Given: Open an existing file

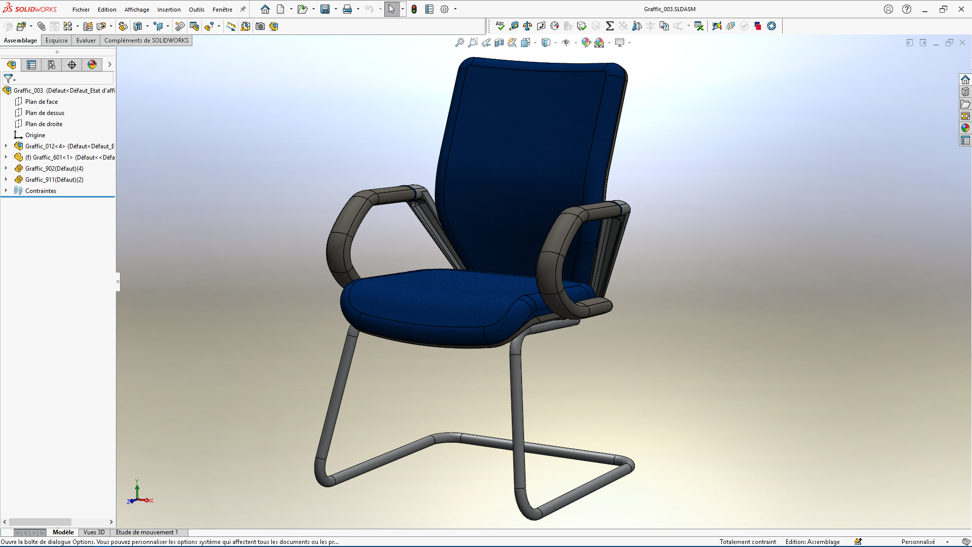Looking at the screenshot, I should [302, 9].
